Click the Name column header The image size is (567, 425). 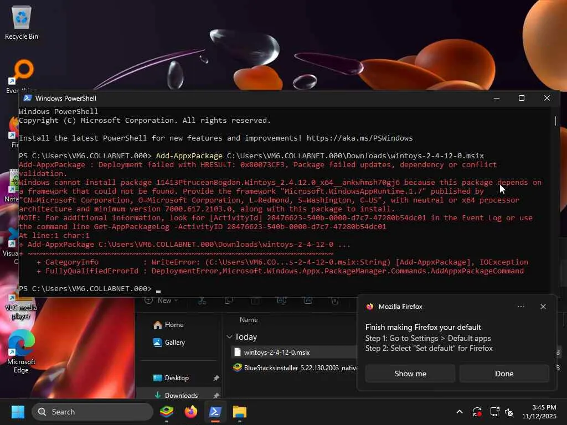[x=249, y=320]
